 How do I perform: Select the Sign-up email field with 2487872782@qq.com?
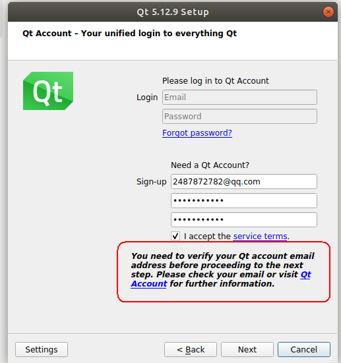coord(244,182)
